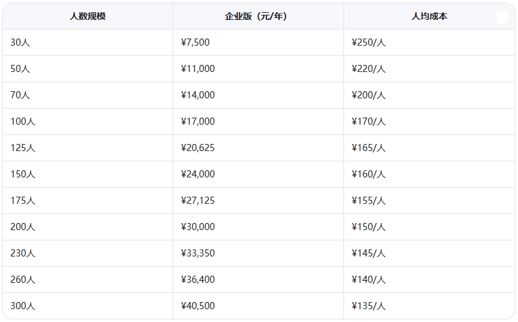Click the ¥20,625 price cell
Image resolution: width=518 pixels, height=322 pixels.
[258, 148]
